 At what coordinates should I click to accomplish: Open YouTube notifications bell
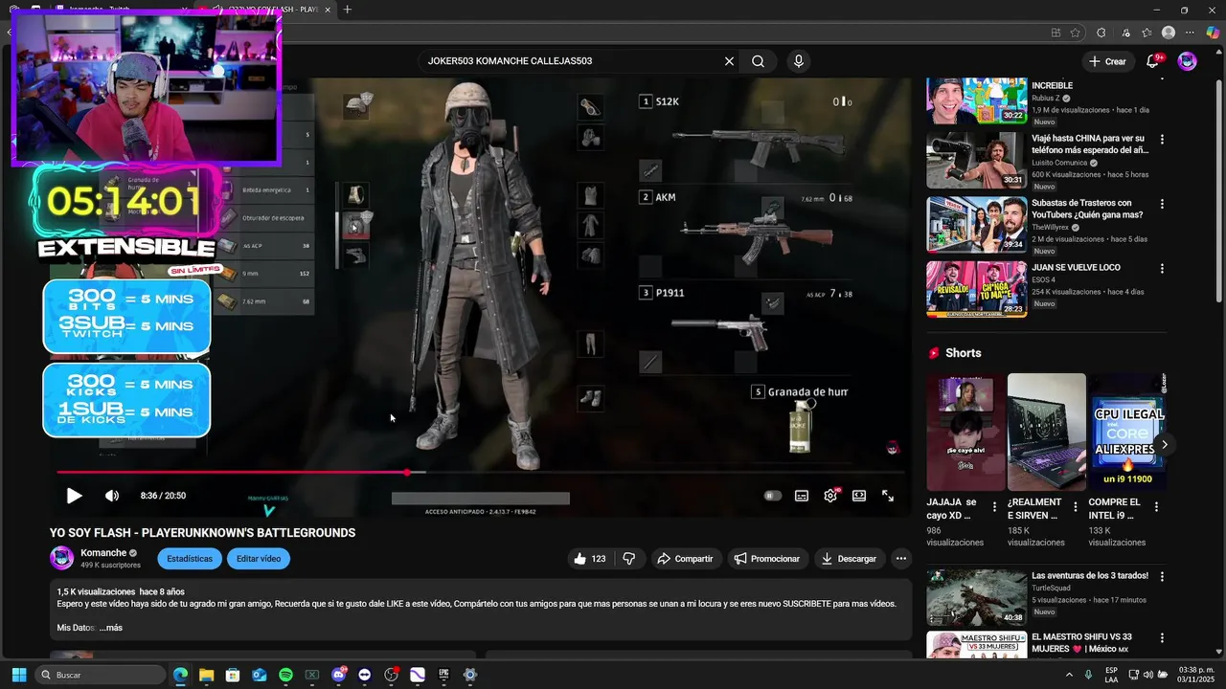(x=1153, y=61)
